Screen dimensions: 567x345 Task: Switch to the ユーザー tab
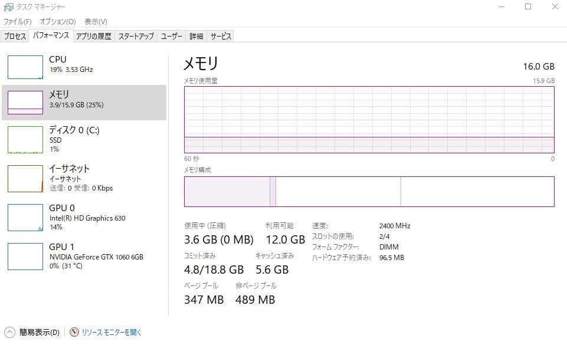[x=171, y=35]
